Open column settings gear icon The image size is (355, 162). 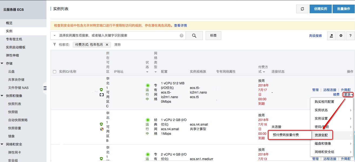point(341,36)
